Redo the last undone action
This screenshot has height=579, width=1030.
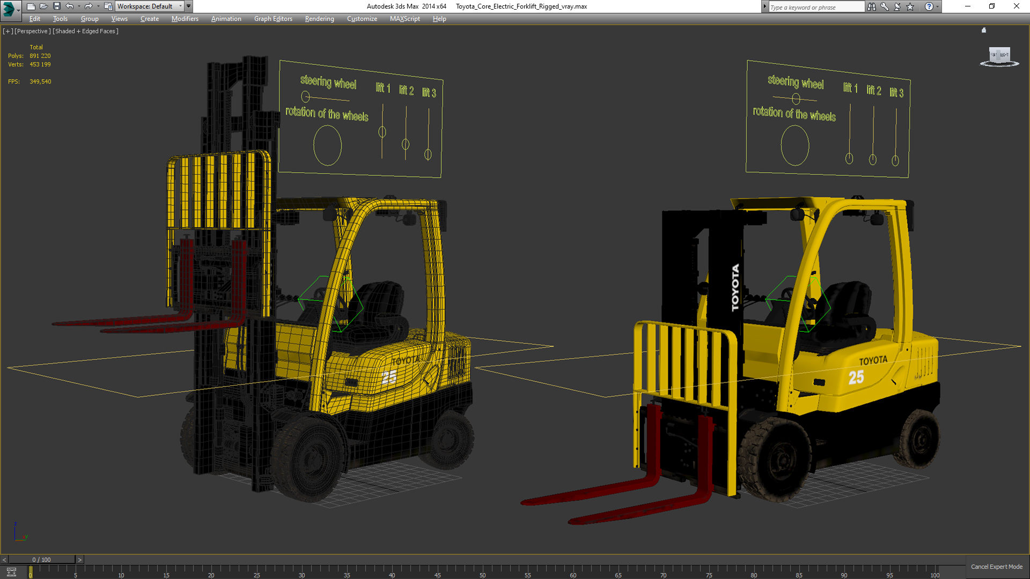click(x=89, y=6)
